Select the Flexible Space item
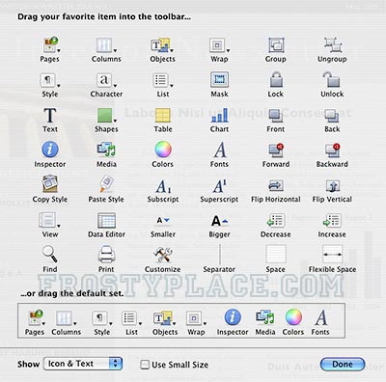The width and height of the screenshot is (386, 382). 332,254
